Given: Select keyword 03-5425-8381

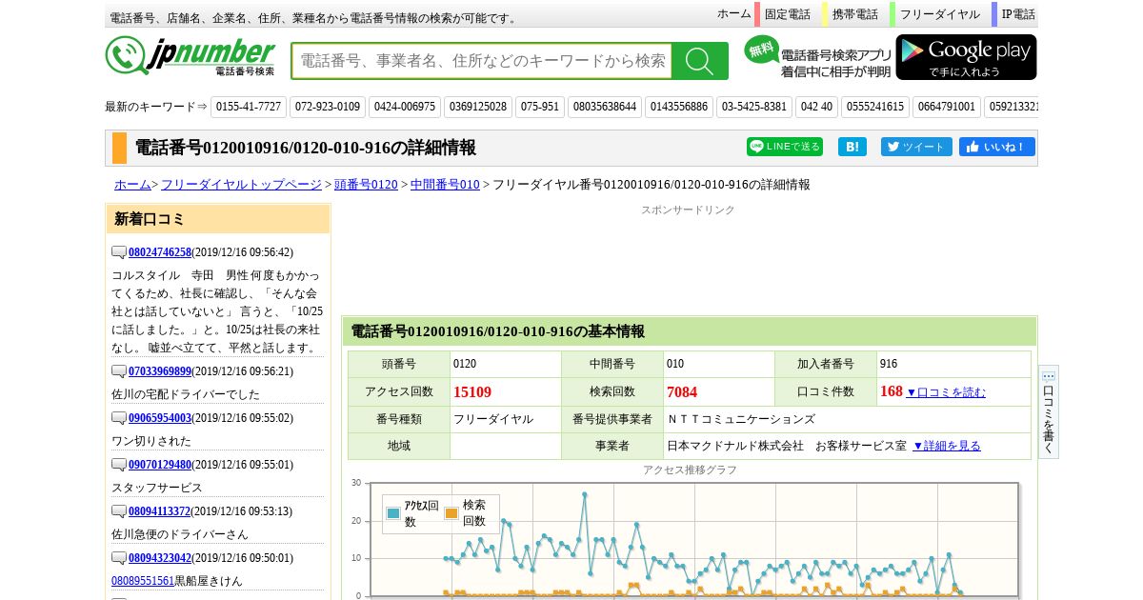Looking at the screenshot, I should pyautogui.click(x=754, y=107).
